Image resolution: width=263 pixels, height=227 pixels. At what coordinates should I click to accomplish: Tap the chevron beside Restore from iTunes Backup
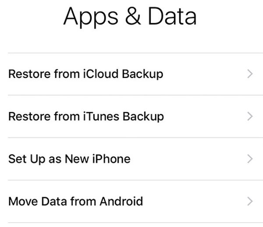point(250,116)
